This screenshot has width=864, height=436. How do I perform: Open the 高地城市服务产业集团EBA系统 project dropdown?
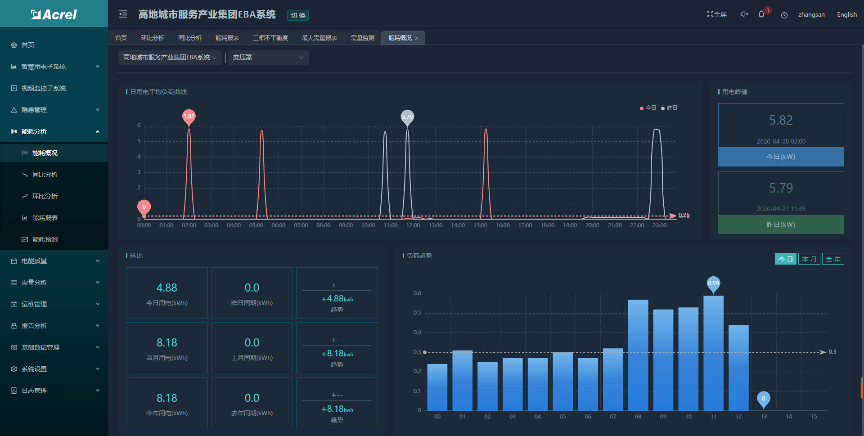point(170,58)
